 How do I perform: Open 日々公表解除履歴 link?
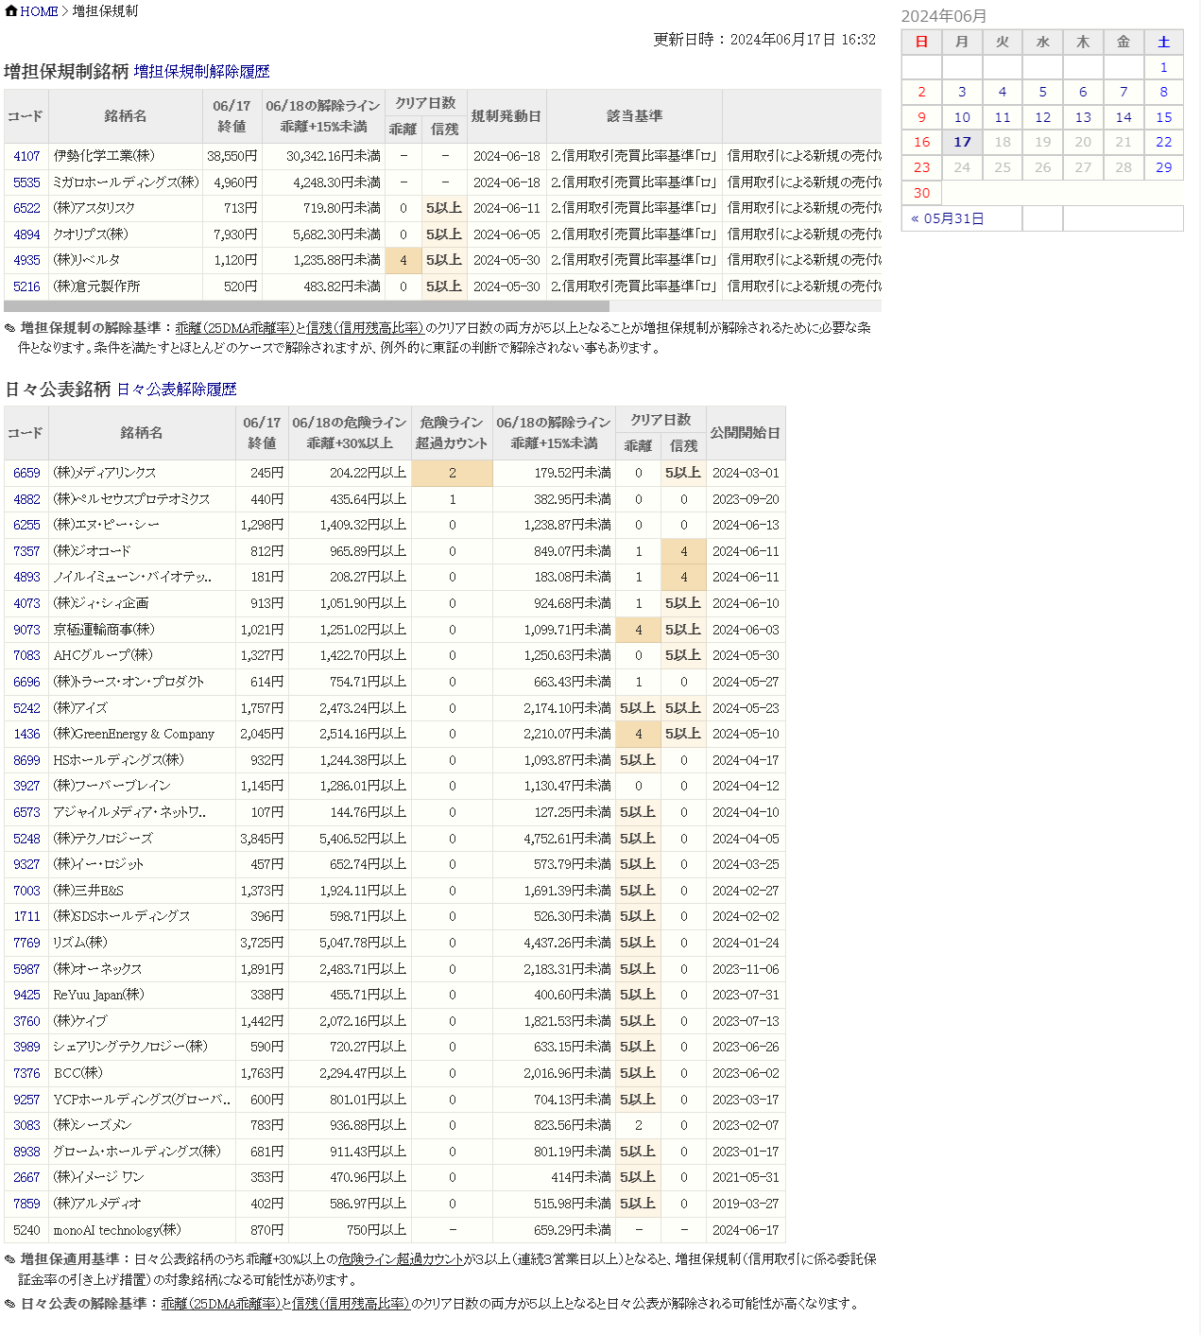176,390
